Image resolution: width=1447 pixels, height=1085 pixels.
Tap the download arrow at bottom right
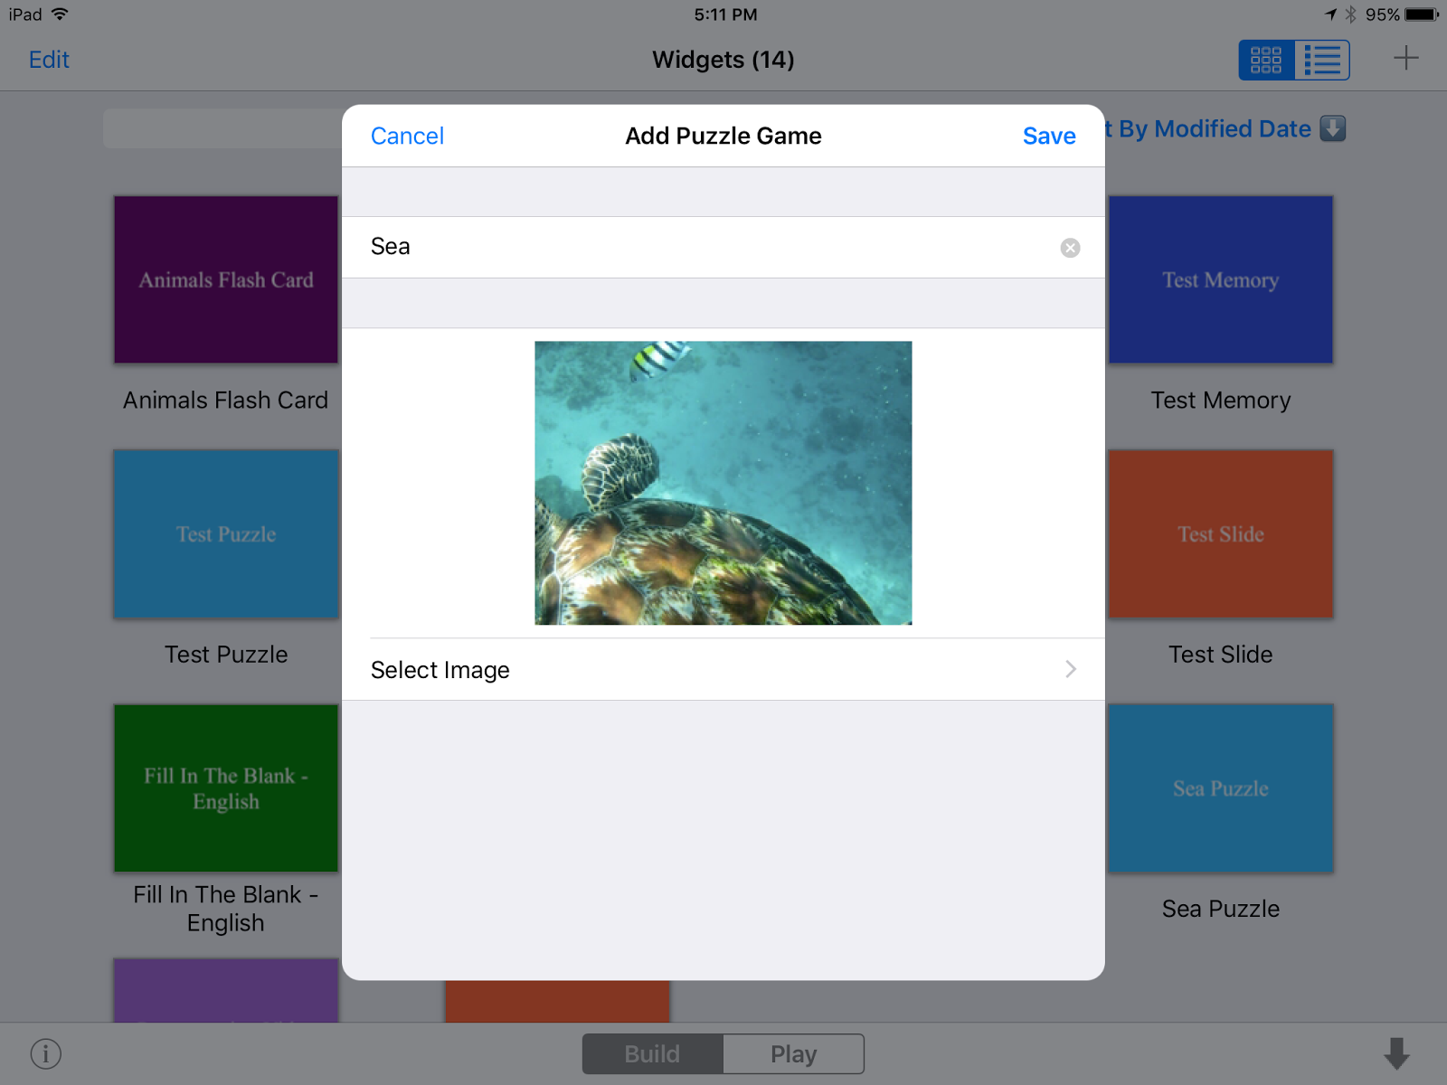[x=1396, y=1053]
